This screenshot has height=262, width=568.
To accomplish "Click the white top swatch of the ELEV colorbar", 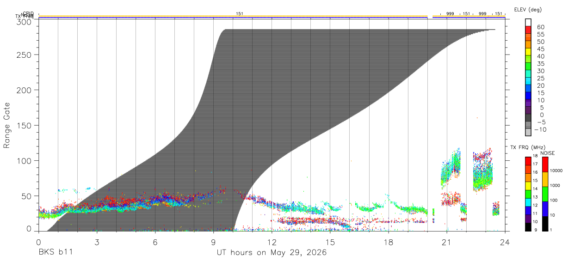I will pyautogui.click(x=528, y=23).
